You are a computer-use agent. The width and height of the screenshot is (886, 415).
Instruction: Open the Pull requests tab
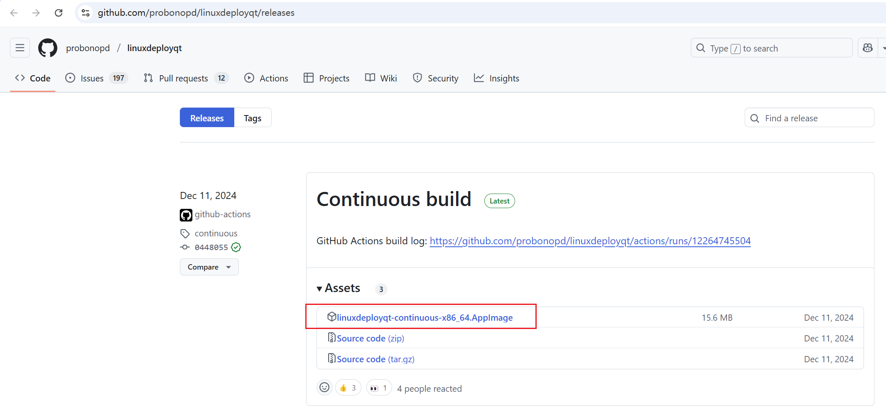coord(186,78)
